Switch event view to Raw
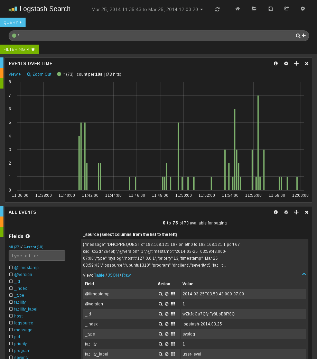Viewport: 317px width, 359px height. pyautogui.click(x=126, y=275)
